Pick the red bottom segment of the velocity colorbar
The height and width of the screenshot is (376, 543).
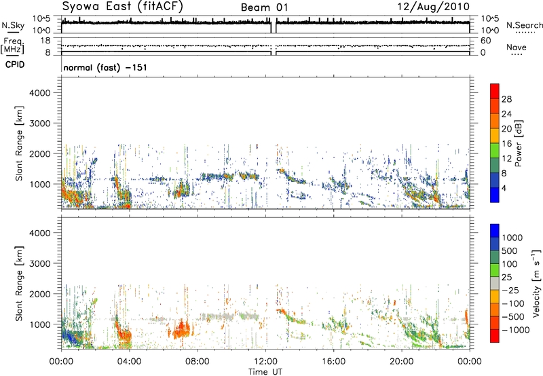[x=495, y=336]
